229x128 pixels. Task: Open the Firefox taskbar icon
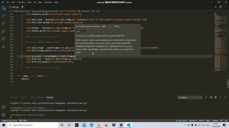pyautogui.click(x=106, y=125)
